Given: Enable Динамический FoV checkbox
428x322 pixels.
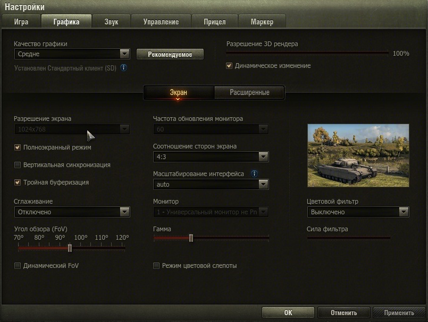Looking at the screenshot, I should click(18, 266).
